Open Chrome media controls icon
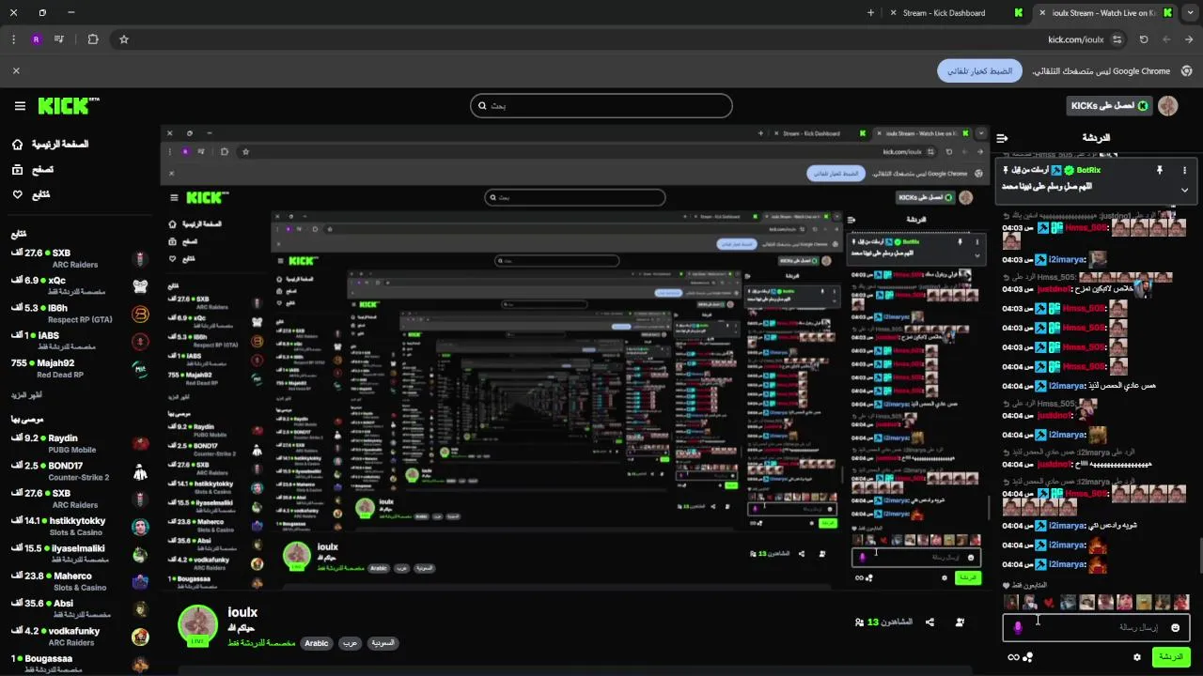1203x676 pixels. click(x=59, y=39)
